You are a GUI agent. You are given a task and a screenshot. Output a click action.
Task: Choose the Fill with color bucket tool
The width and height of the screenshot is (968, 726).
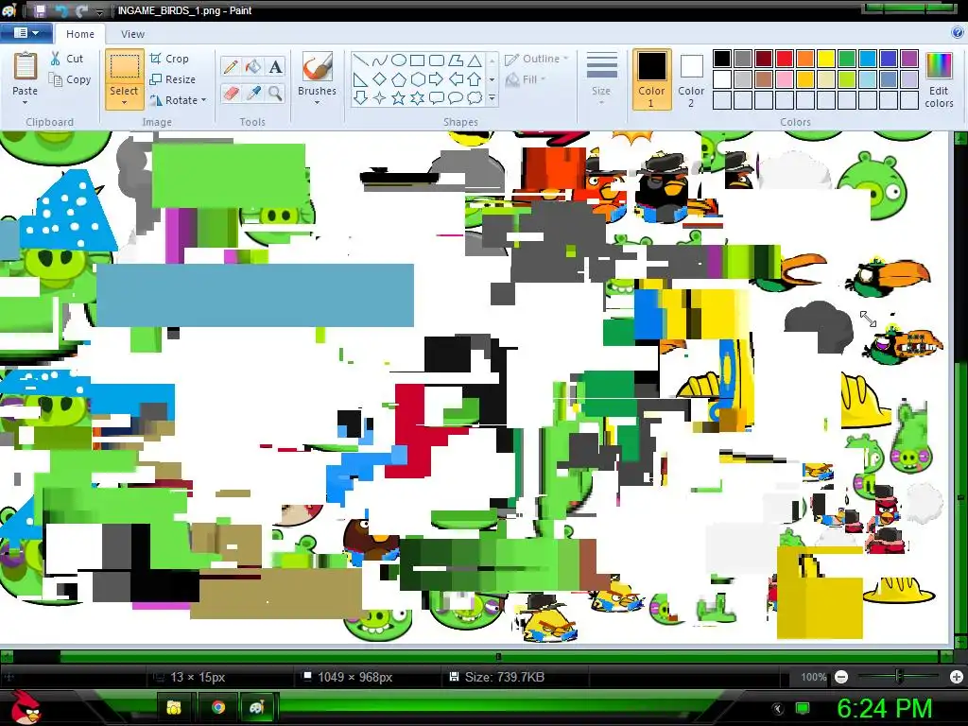[253, 66]
